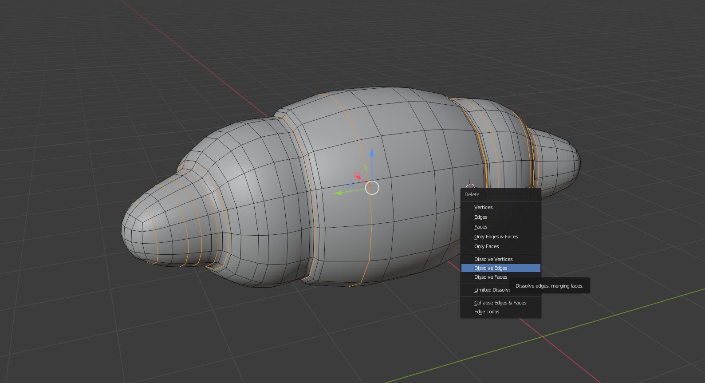The width and height of the screenshot is (705, 383).
Task: Click the blue Z-axis gizmo arrow
Action: pyautogui.click(x=372, y=154)
